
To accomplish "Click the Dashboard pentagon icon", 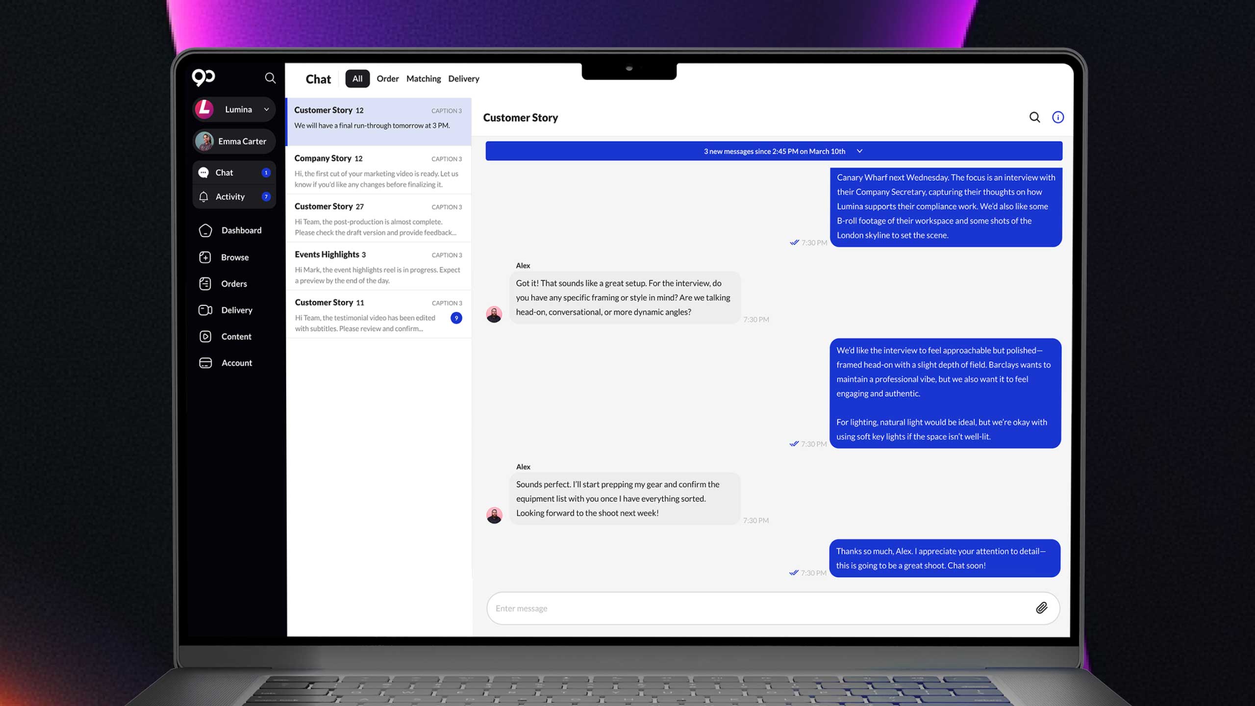I will coord(205,230).
